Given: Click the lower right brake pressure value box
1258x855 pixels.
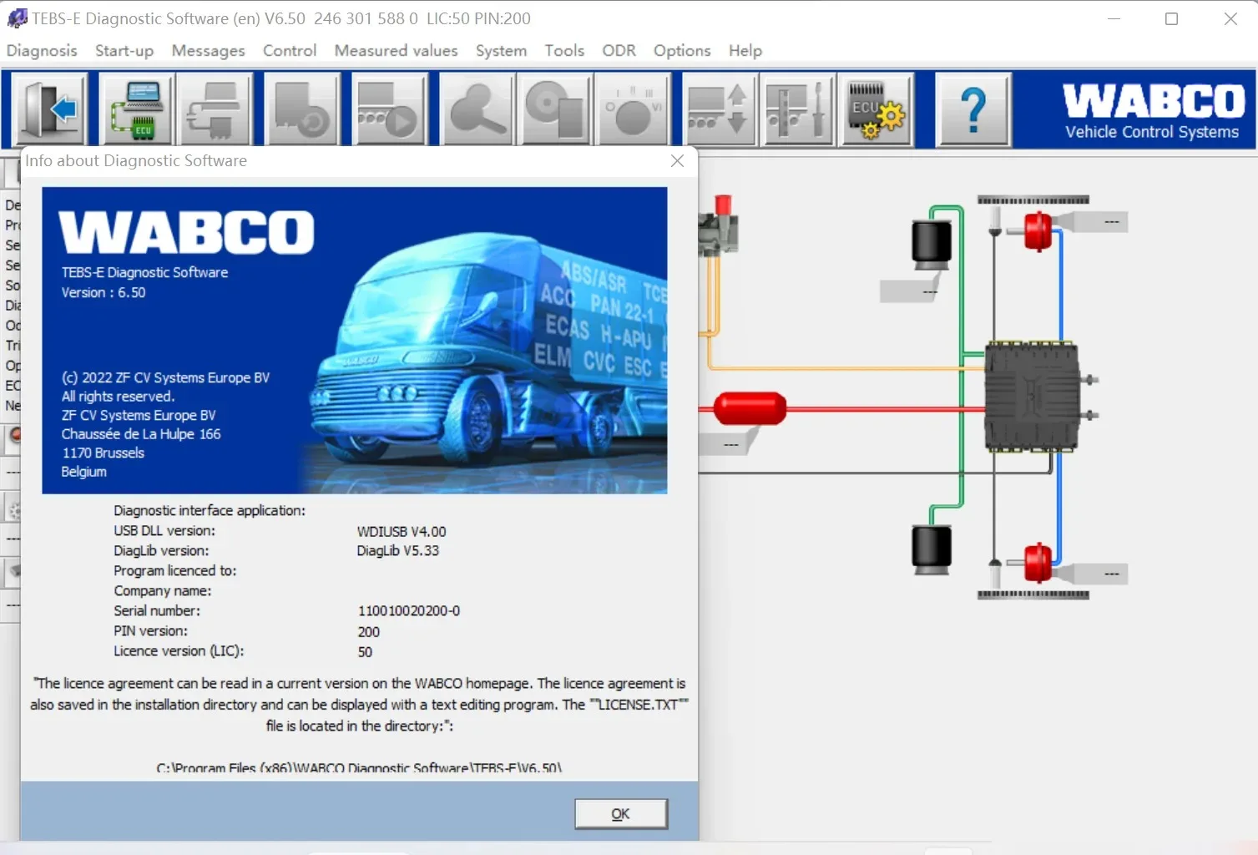Looking at the screenshot, I should tap(1100, 574).
